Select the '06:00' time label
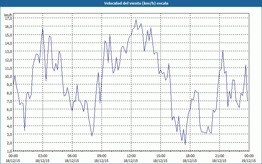This screenshot has width=262, height=164. [72, 156]
